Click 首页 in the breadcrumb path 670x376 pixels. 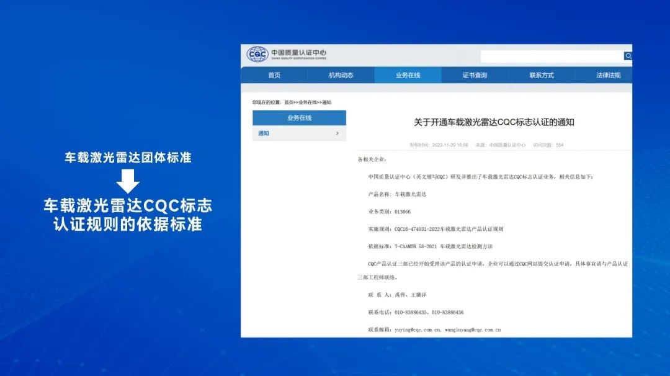pyautogui.click(x=288, y=102)
